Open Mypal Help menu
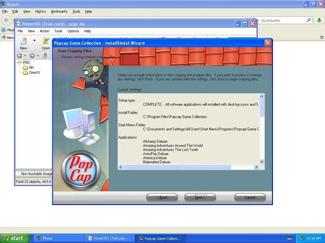 pyautogui.click(x=89, y=11)
